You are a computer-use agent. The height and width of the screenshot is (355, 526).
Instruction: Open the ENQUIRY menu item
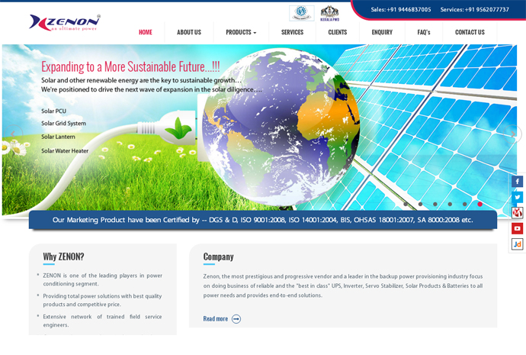382,32
